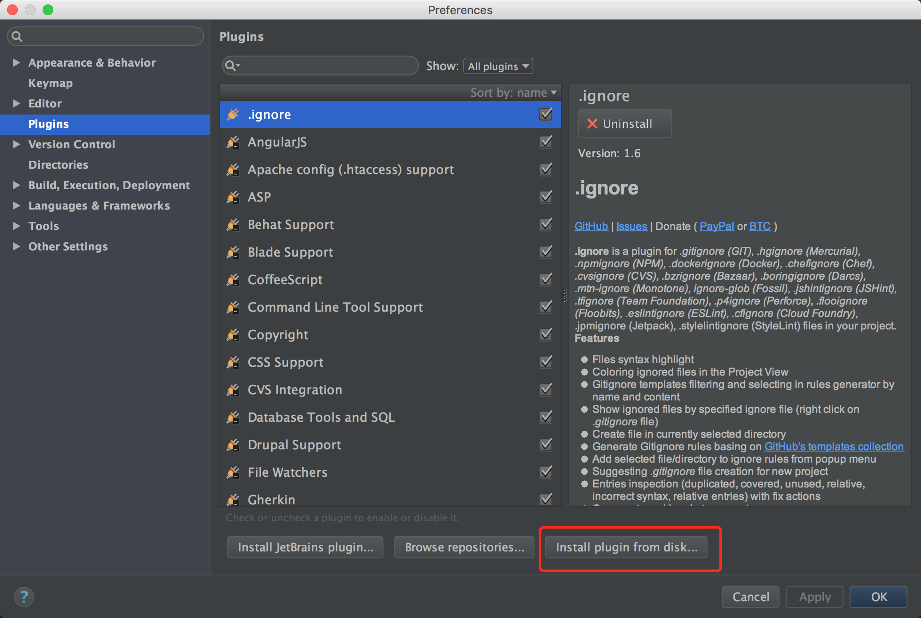Click the red X Uninstall button
Screen dimensions: 921x618
point(625,123)
